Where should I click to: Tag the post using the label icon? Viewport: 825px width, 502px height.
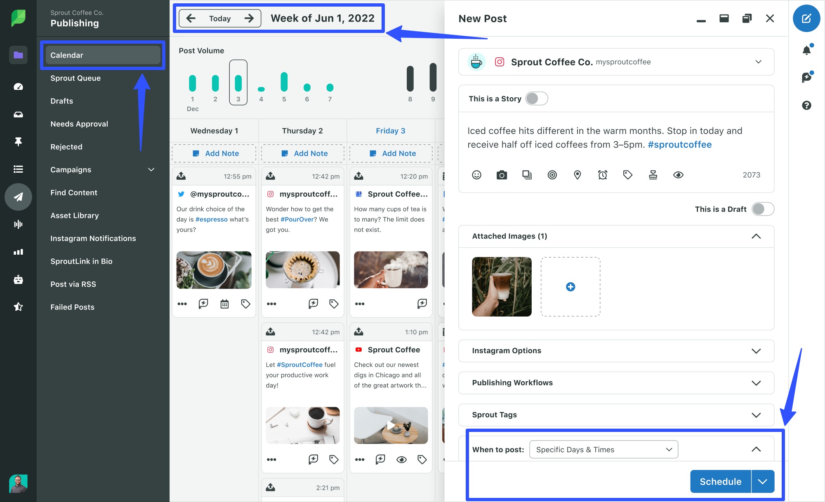[627, 175]
